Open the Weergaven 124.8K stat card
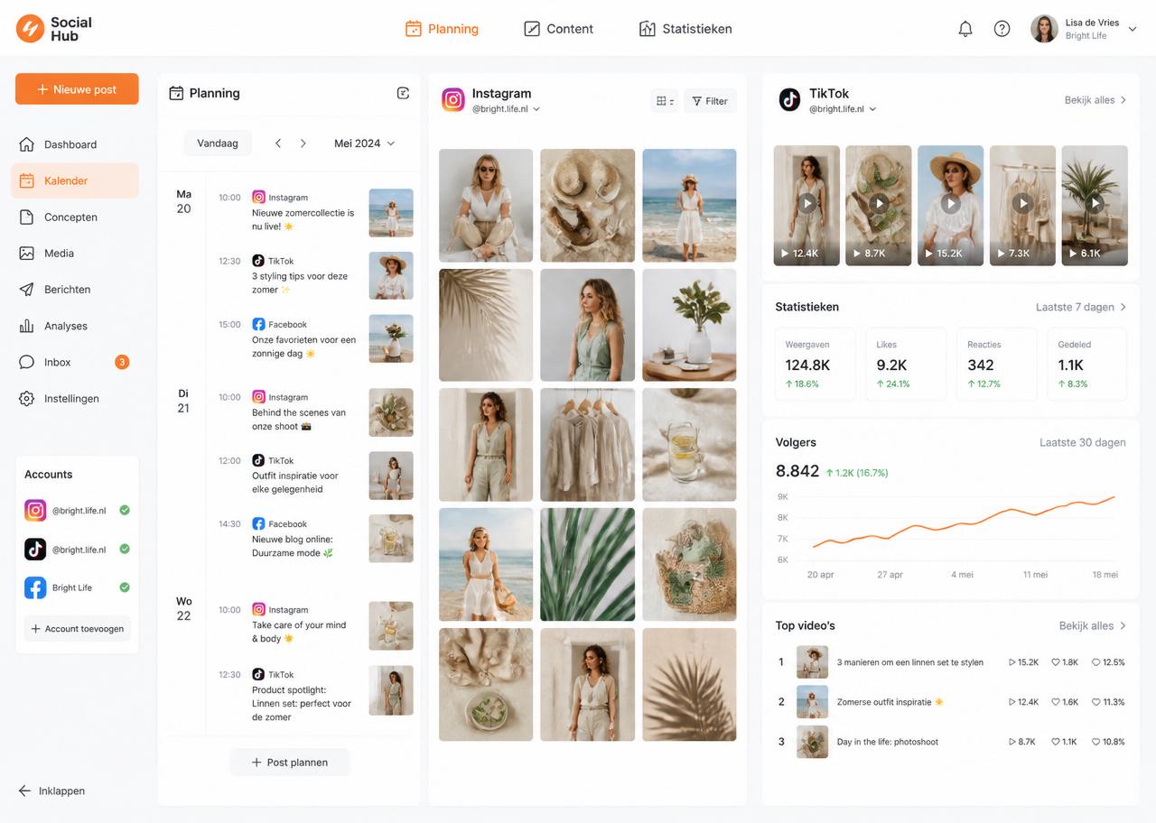 point(816,364)
